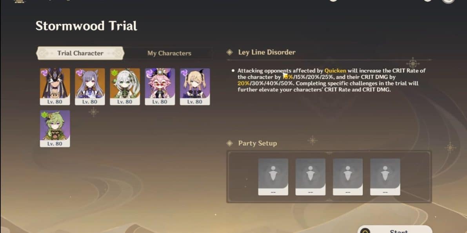Choose the blonde Fischl trial portrait

click(x=195, y=87)
